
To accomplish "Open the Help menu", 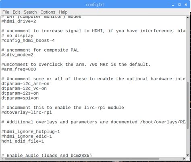I will 63,12.
